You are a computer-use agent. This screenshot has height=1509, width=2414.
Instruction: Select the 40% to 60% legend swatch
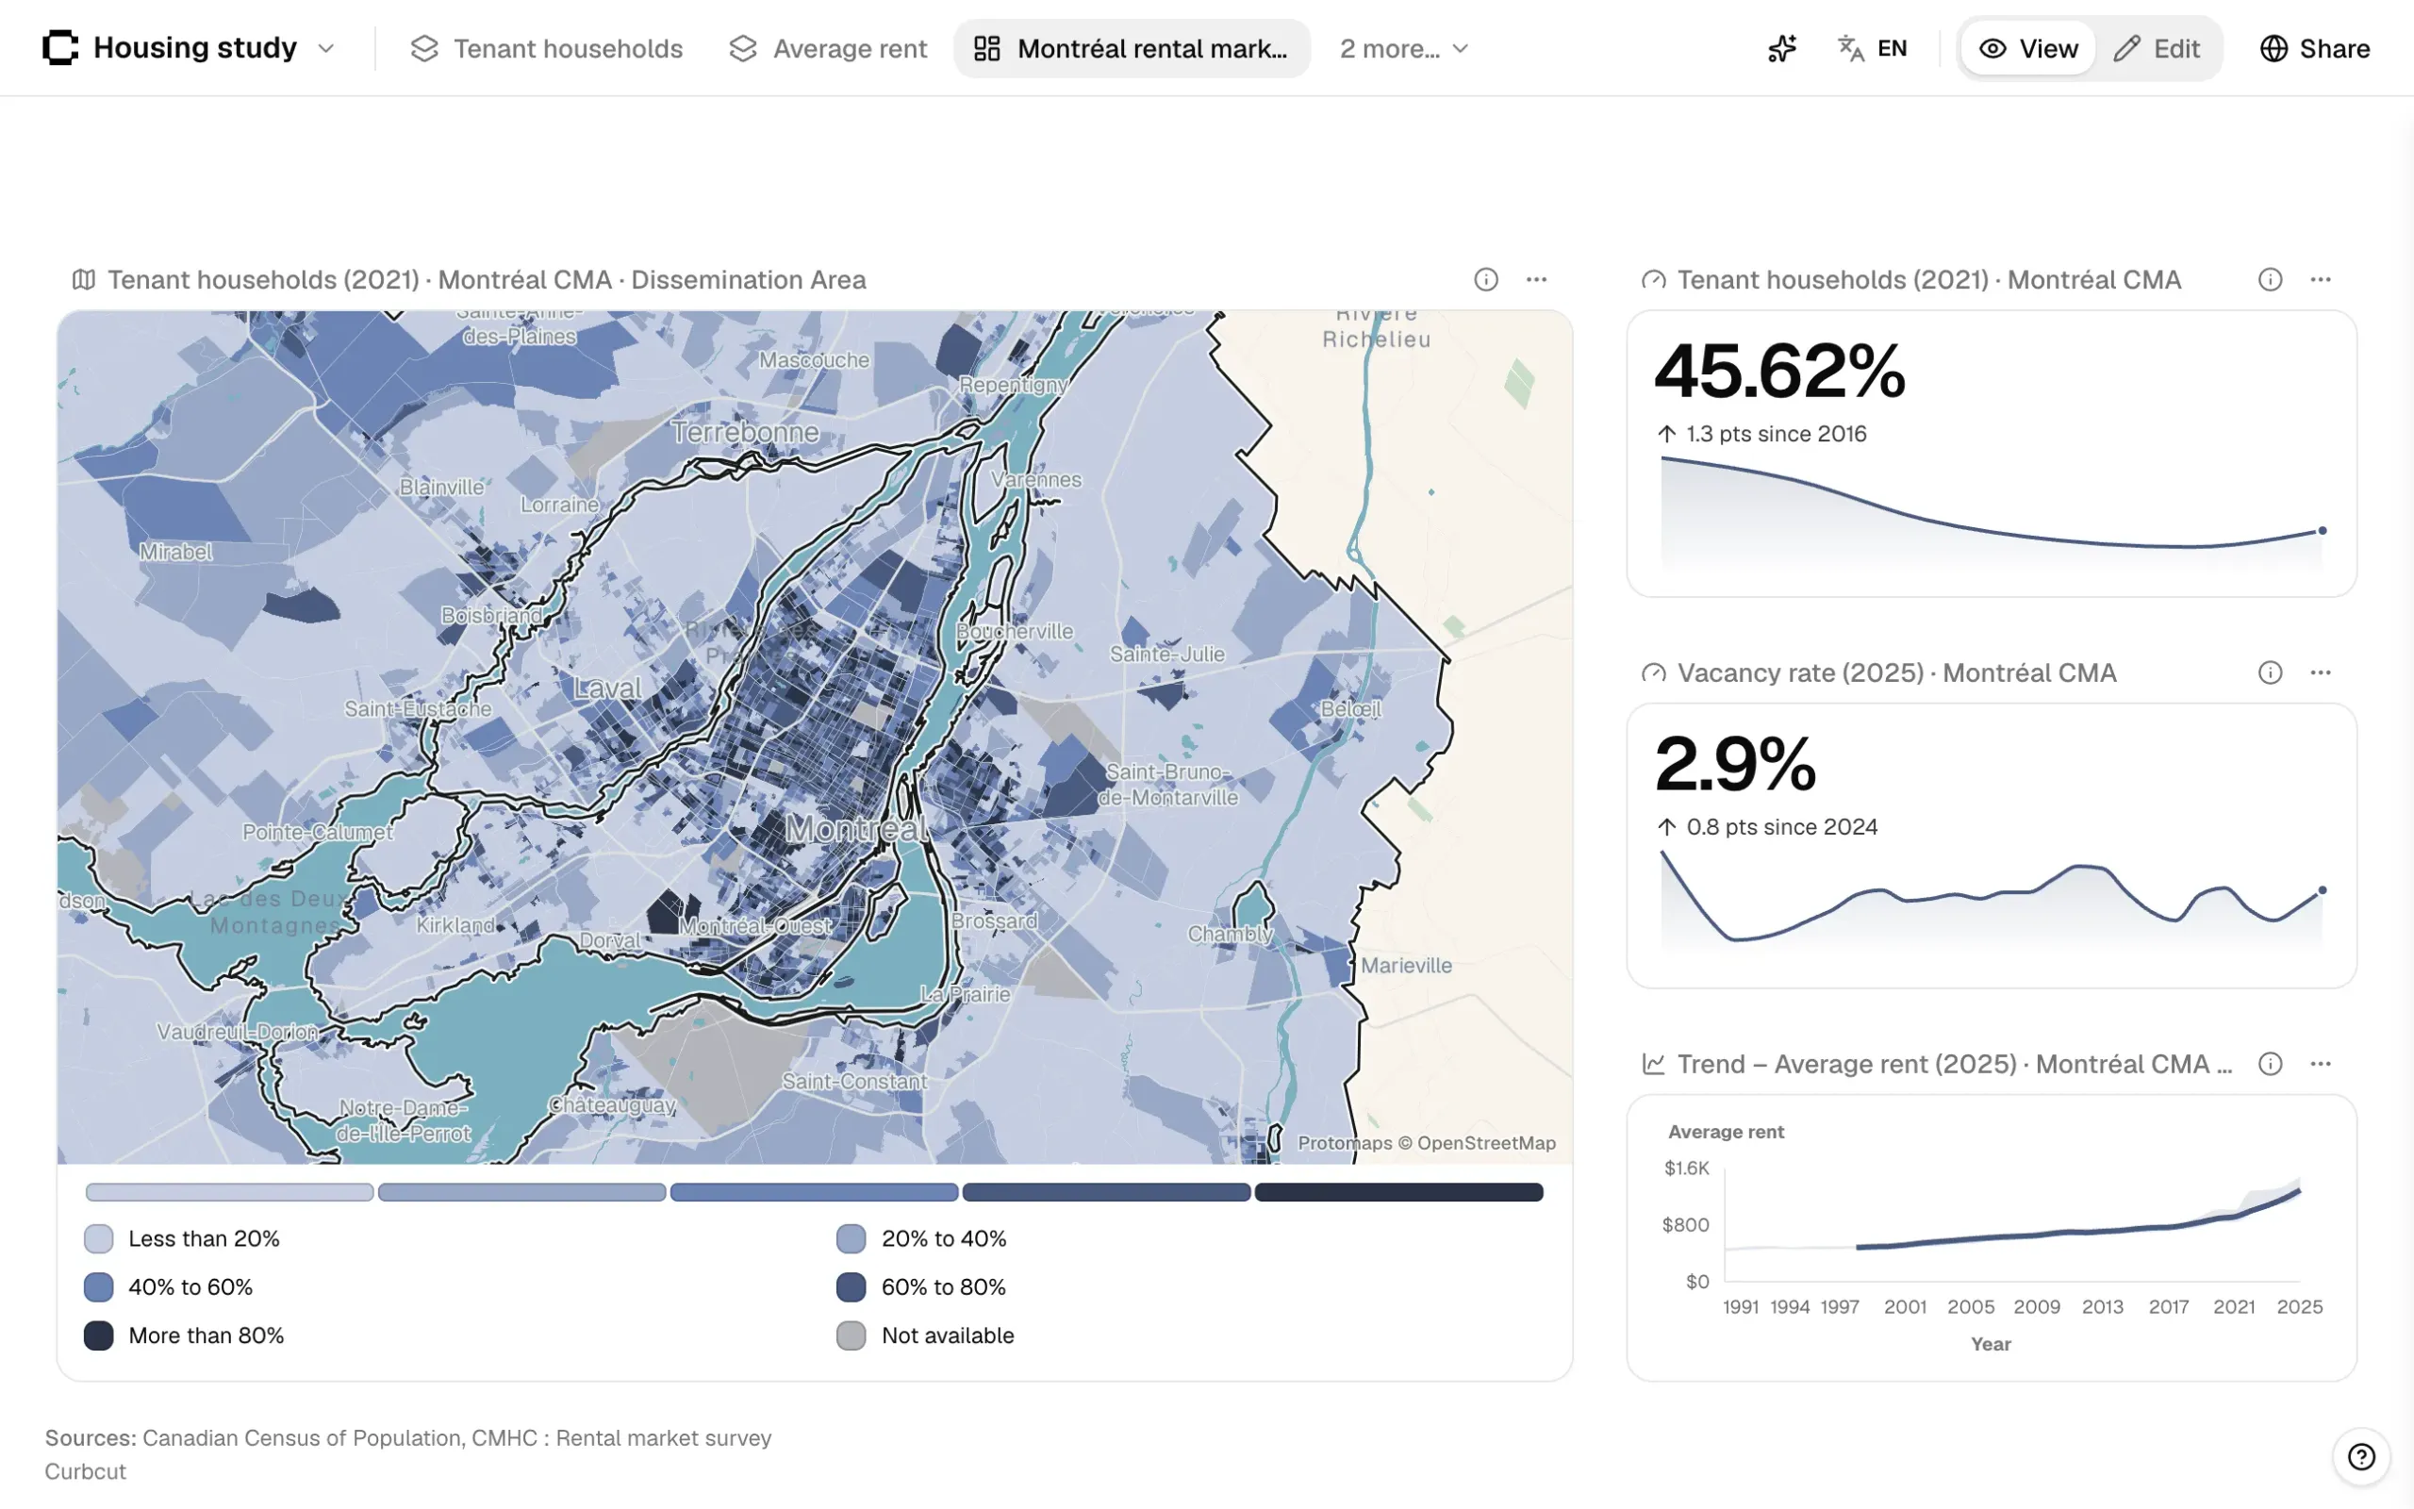click(x=99, y=1287)
